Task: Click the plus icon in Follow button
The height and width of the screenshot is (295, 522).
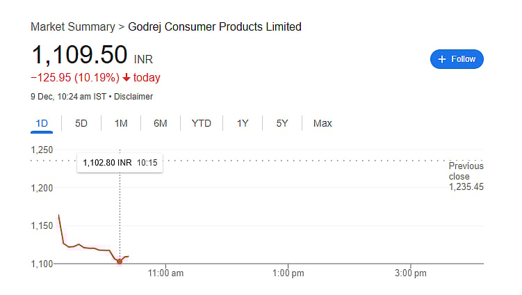Action: 441,59
